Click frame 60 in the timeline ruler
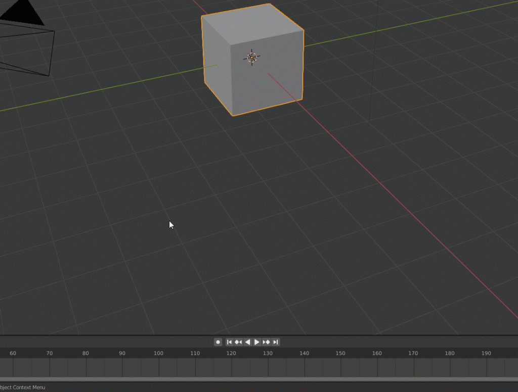 tap(13, 353)
